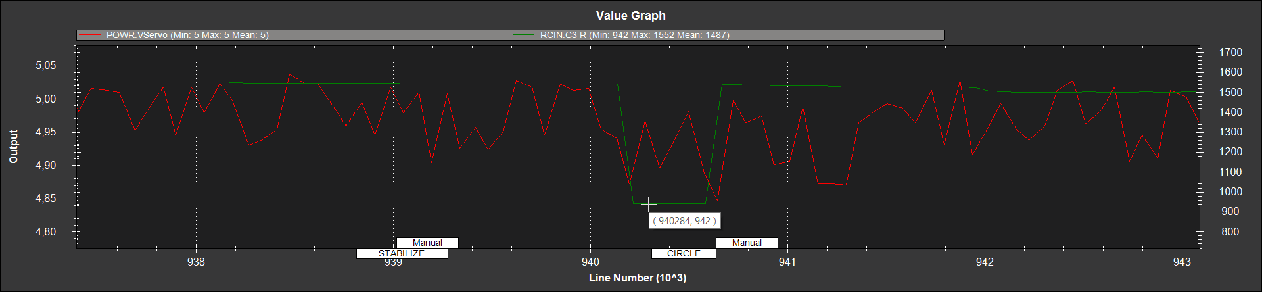The image size is (1262, 292).
Task: Click the 4,90 left axis value
Action: [46, 166]
